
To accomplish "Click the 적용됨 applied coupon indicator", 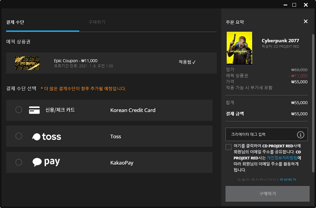I will coord(187,62).
